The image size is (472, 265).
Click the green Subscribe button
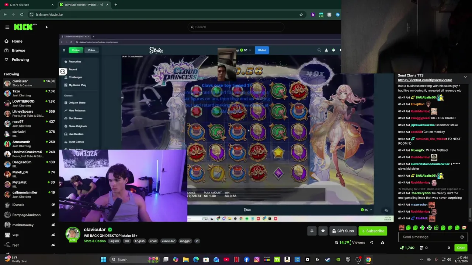[x=373, y=231]
